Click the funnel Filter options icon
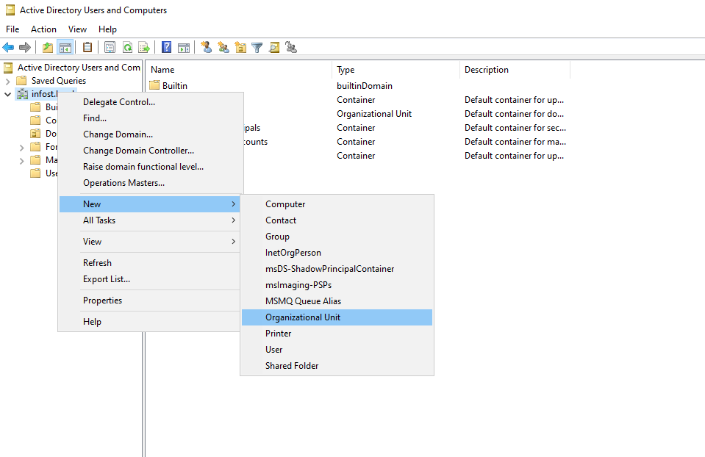Viewport: 705px width, 457px height. pyautogui.click(x=257, y=47)
